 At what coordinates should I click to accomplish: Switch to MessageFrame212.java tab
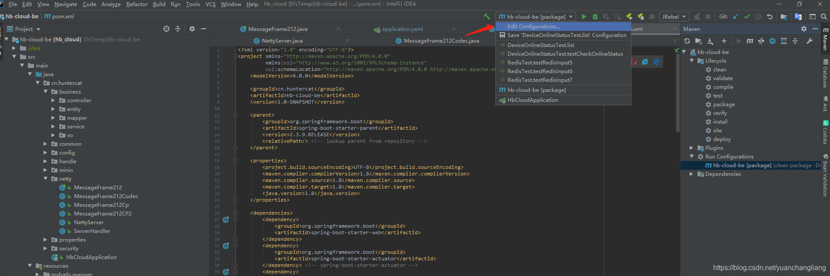[278, 29]
